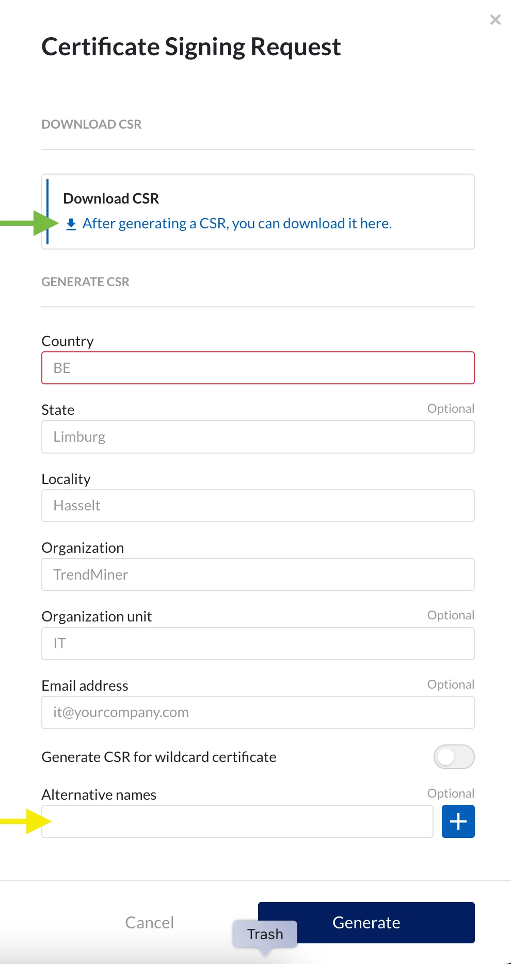
Task: Focus the Organization unit field
Action: [258, 644]
